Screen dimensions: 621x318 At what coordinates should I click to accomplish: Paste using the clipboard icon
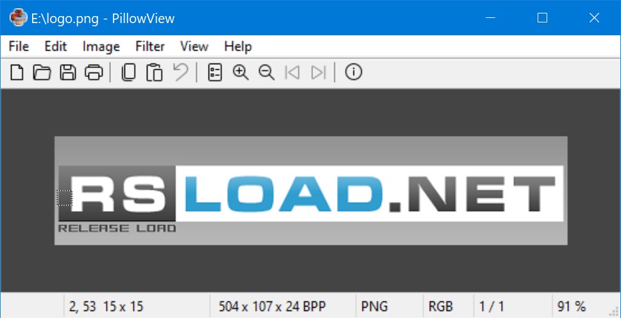tap(155, 72)
